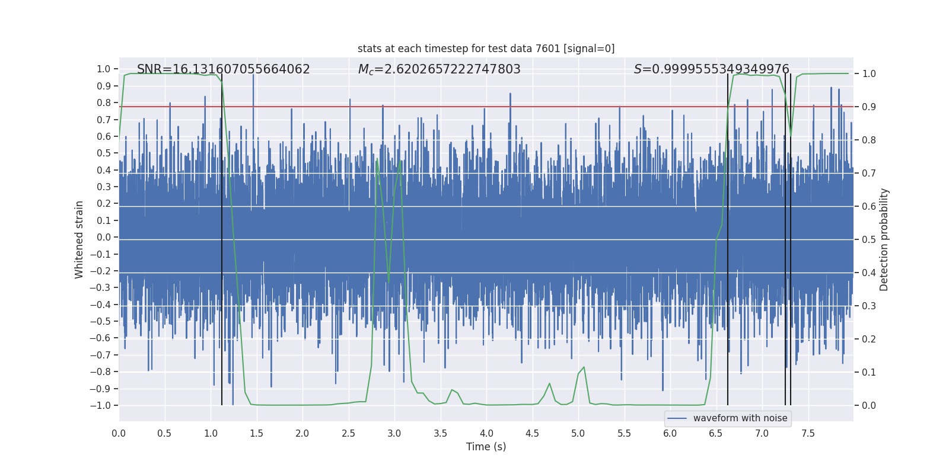Click the plot title mentioning test data 7601
This screenshot has width=949, height=474.
pos(486,49)
